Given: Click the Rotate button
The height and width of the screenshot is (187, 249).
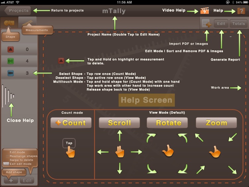Looking at the screenshot, I should (167, 123).
